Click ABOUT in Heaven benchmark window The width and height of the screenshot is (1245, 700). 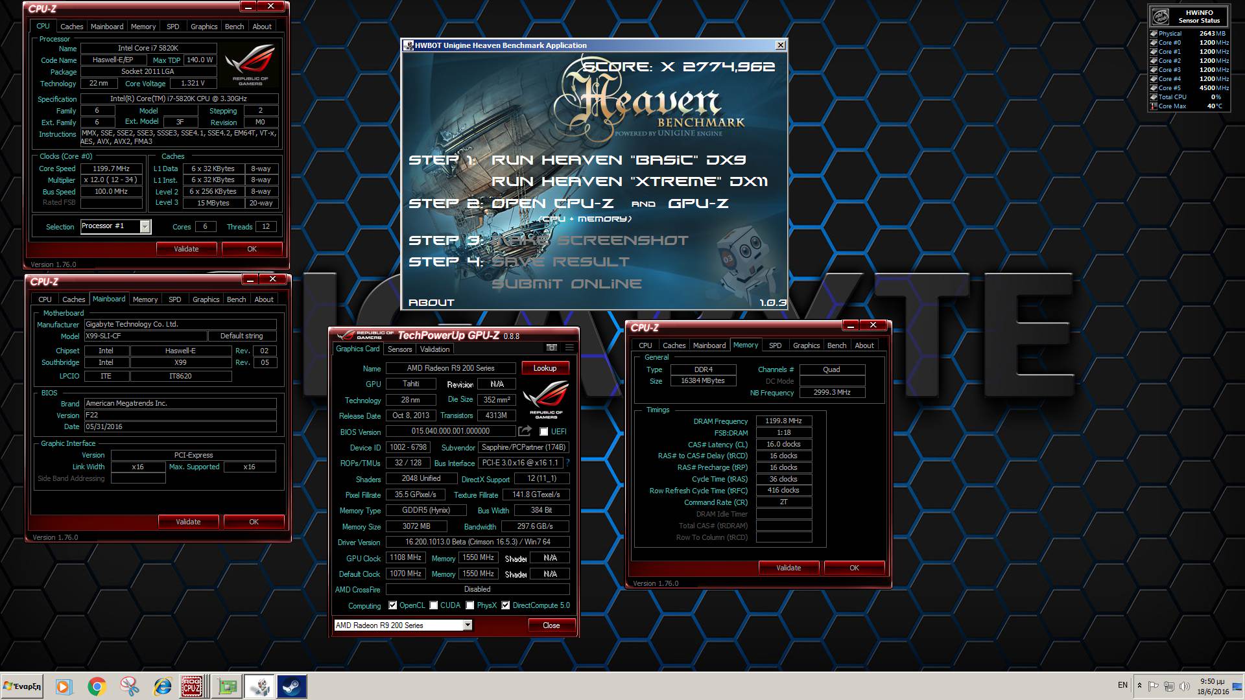pyautogui.click(x=431, y=303)
